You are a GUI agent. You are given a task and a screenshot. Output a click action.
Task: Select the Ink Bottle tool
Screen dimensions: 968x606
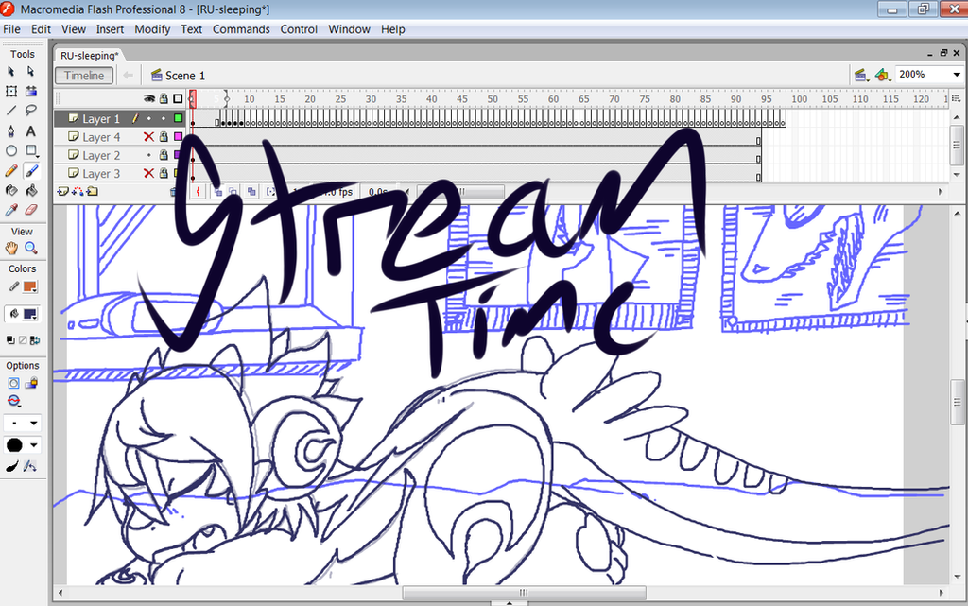point(11,190)
